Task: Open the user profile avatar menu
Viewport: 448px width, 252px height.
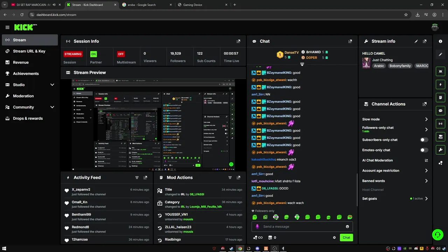Action: pos(435,27)
